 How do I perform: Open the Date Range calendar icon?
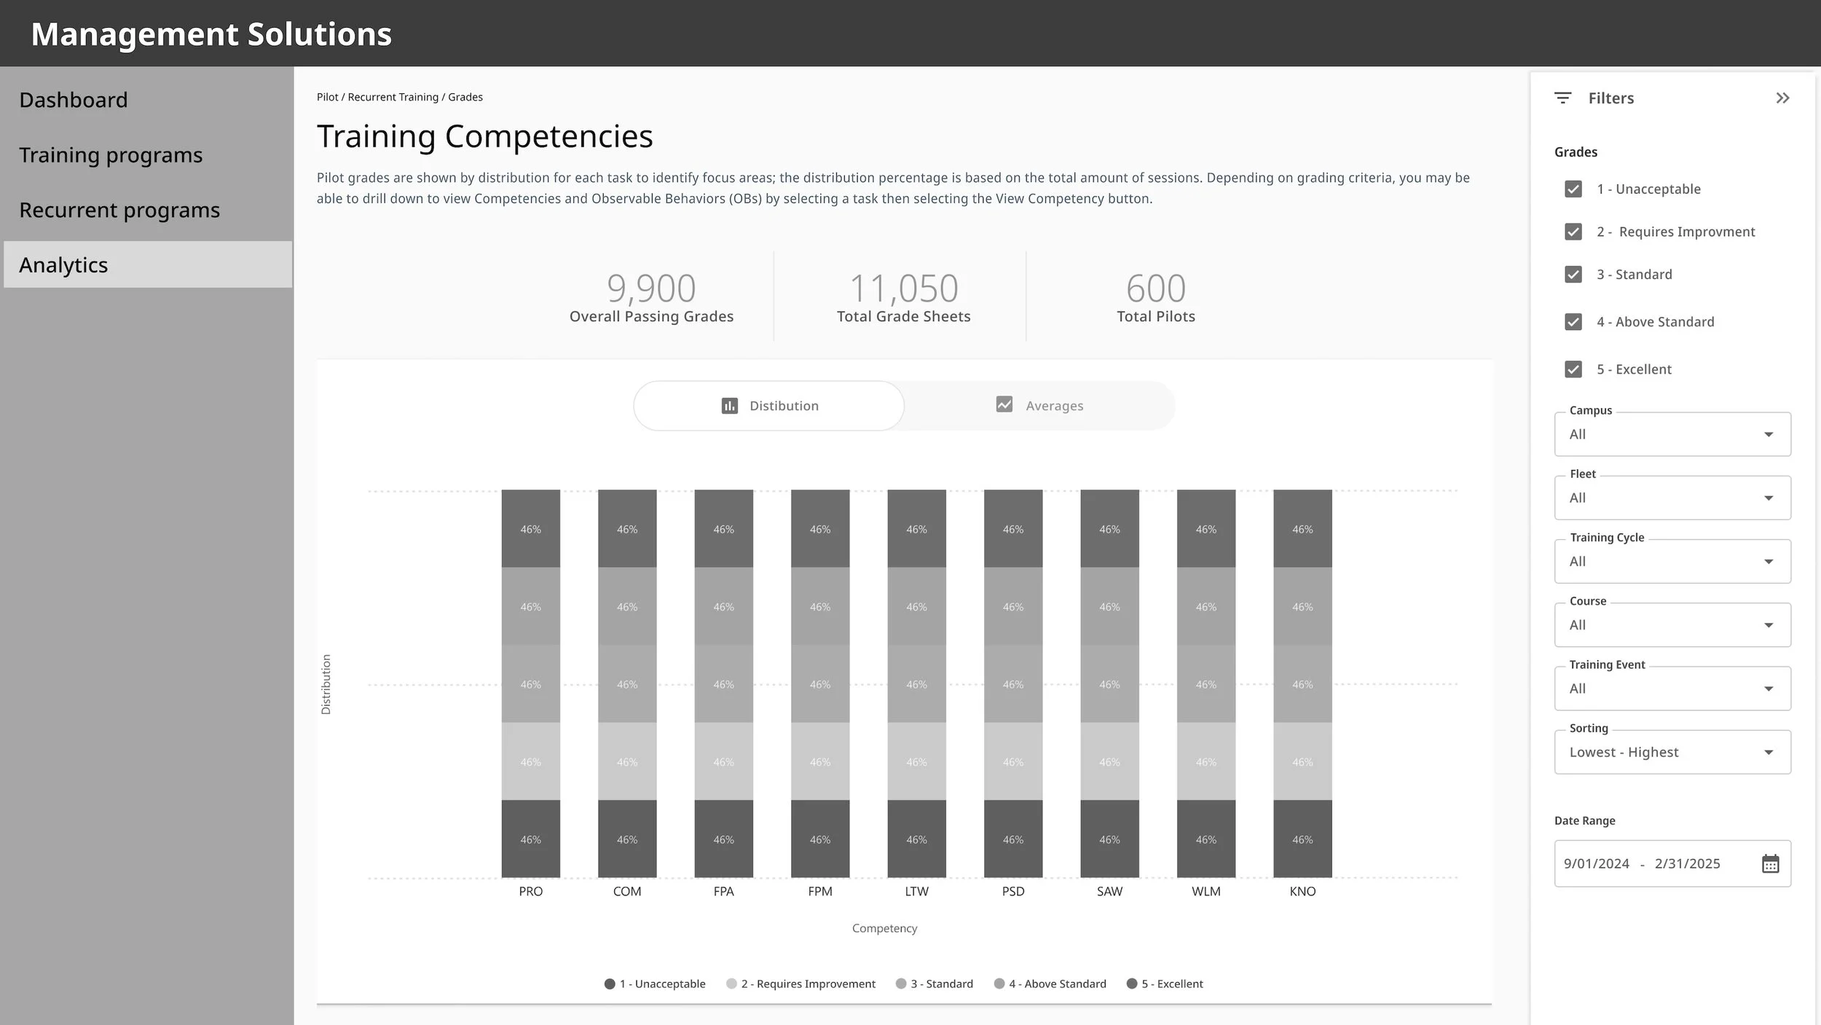pos(1771,864)
